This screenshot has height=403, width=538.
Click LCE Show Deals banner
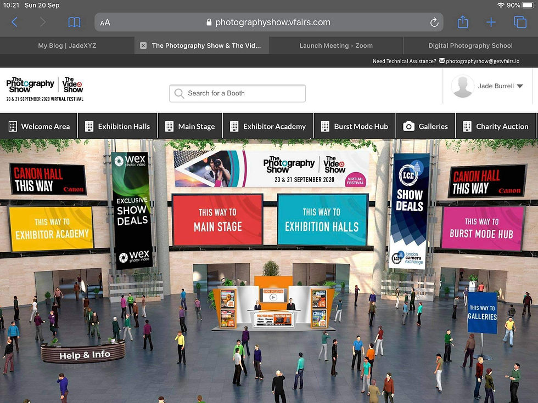[409, 211]
